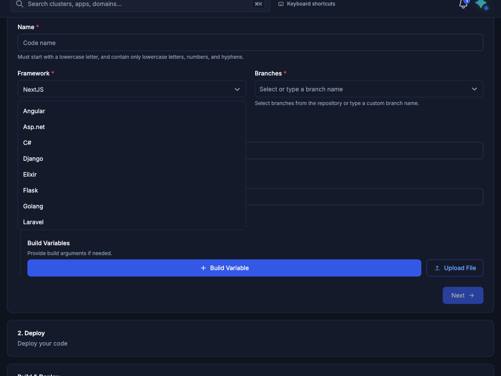Viewport: 501px width, 376px height.
Task: Pick Elixir framework option
Action: pos(131,174)
